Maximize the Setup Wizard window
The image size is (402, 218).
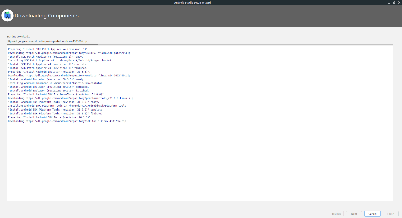point(394,2)
